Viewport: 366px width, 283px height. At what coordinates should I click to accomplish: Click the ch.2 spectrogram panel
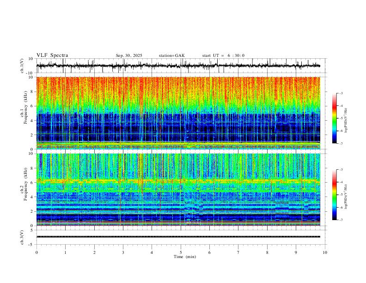click(178, 190)
